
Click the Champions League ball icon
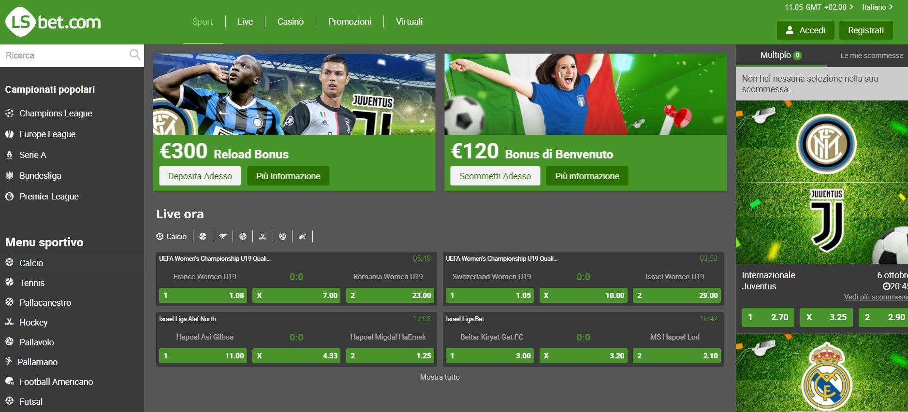point(9,114)
